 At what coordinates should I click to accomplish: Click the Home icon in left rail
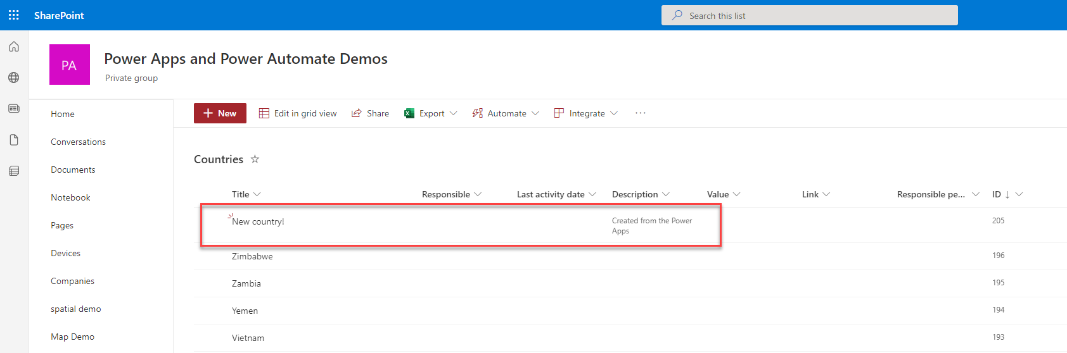14,47
